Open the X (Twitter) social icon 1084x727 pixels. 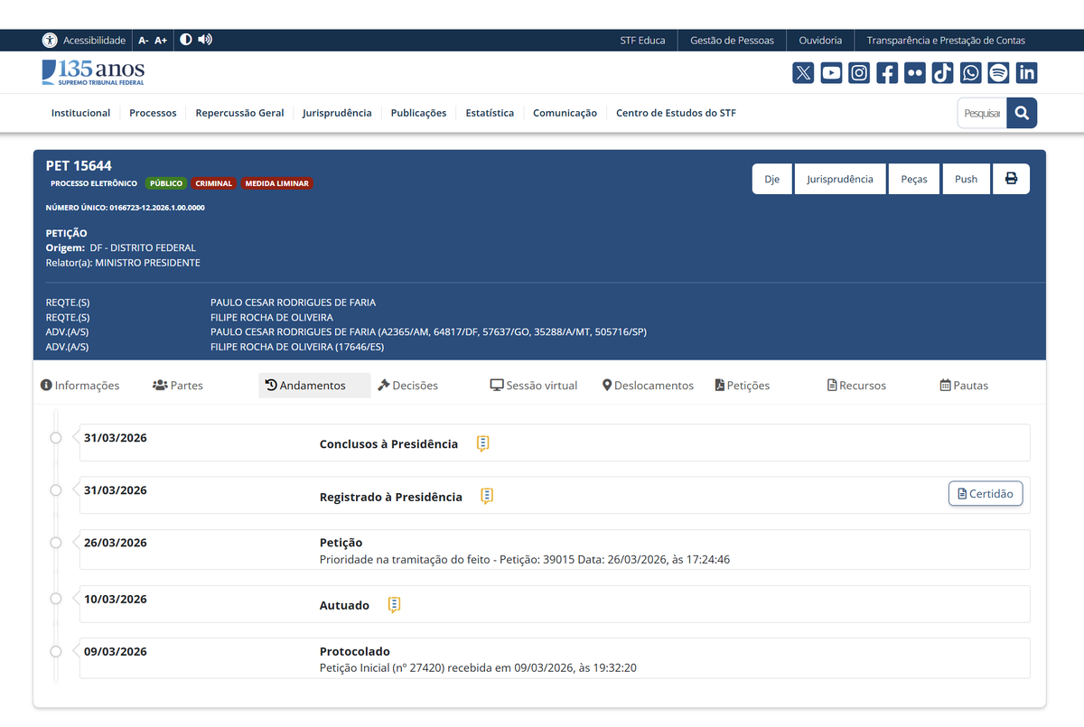[x=803, y=73]
